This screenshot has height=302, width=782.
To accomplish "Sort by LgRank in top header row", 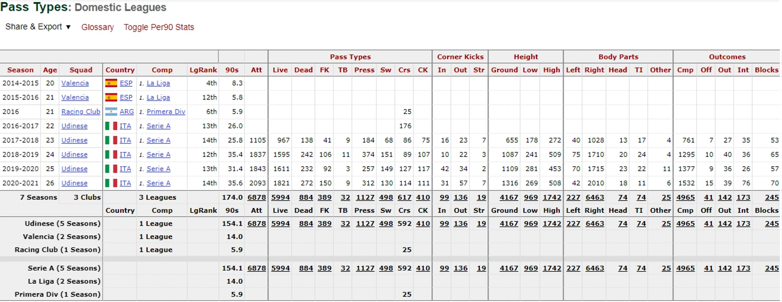I will click(x=204, y=70).
